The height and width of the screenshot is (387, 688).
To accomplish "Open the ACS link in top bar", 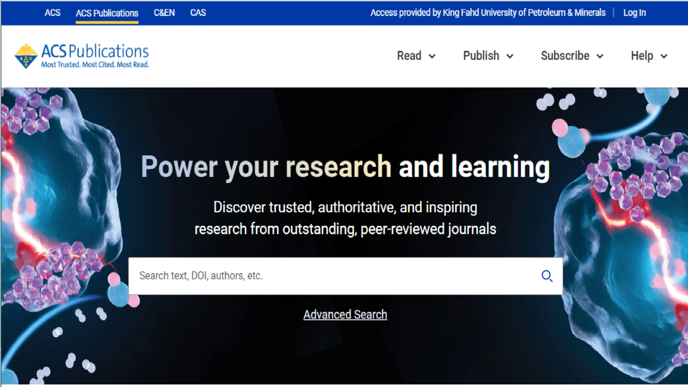I will tap(53, 13).
